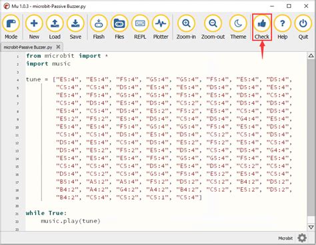Click line number 21 in the margin
The image size is (316, 245).
[17, 214]
